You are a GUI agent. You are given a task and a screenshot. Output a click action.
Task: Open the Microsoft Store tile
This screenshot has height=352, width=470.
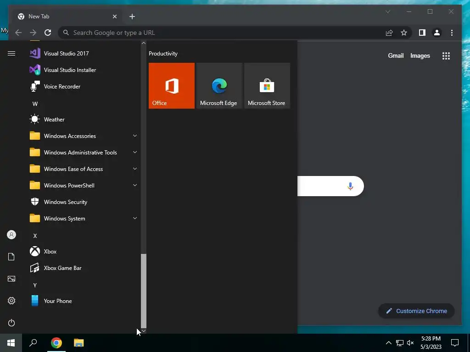[267, 86]
